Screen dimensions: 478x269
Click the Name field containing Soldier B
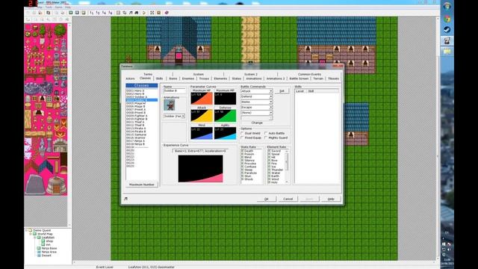pyautogui.click(x=174, y=91)
